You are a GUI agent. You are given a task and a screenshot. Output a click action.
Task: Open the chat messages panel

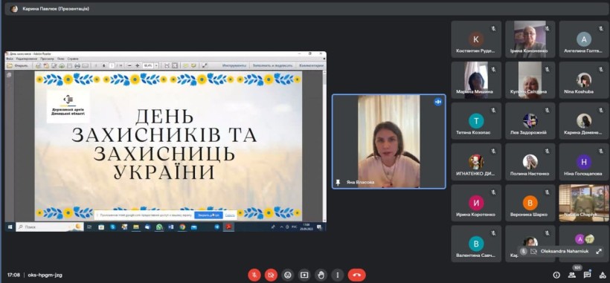click(587, 275)
